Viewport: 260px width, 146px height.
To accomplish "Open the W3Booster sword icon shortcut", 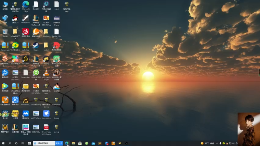I will 26,19.
